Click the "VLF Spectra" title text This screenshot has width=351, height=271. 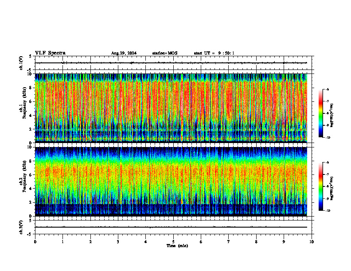(50, 53)
